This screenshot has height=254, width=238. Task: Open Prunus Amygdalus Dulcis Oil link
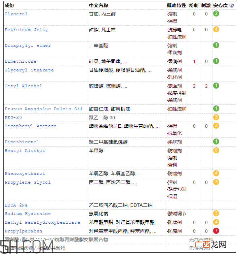pos(44,109)
